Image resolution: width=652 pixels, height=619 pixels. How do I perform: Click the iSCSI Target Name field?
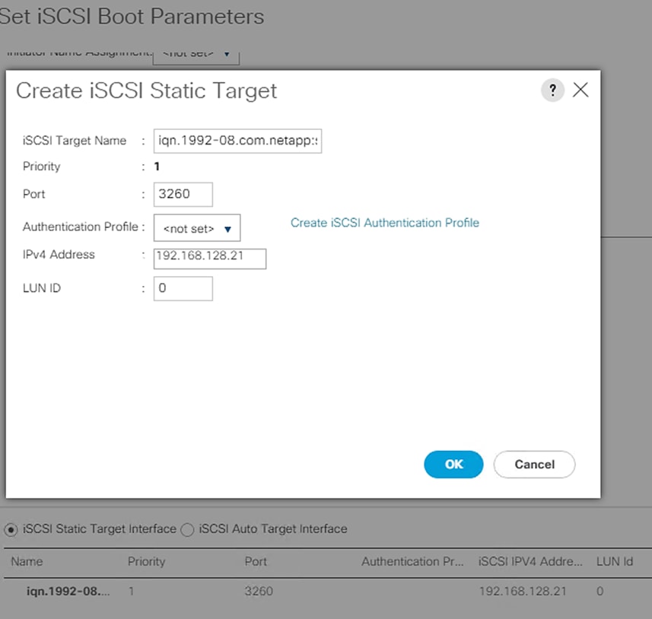click(x=237, y=141)
